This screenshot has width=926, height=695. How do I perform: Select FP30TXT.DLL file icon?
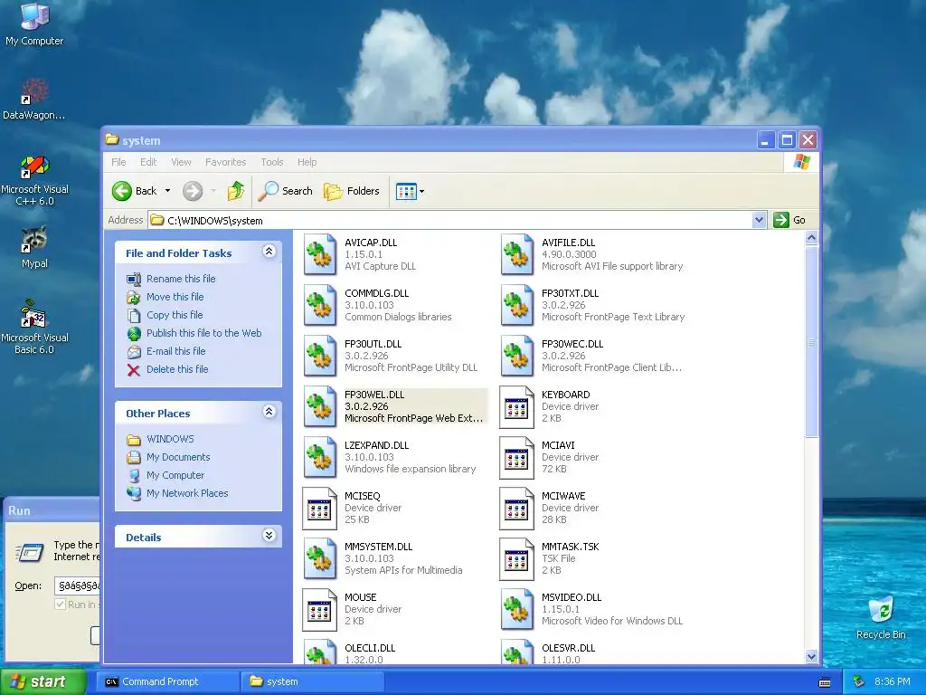tap(516, 305)
